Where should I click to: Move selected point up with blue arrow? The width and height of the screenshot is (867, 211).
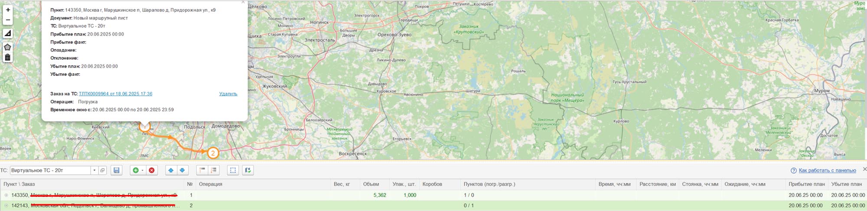(171, 170)
